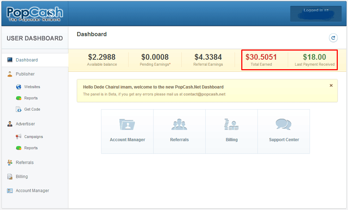Select Billing from the left sidebar
This screenshot has height=210, width=348.
[19, 176]
